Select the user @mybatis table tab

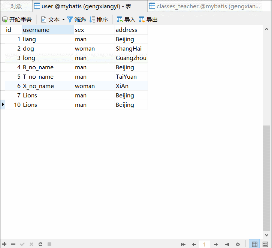pyautogui.click(x=90, y=6)
